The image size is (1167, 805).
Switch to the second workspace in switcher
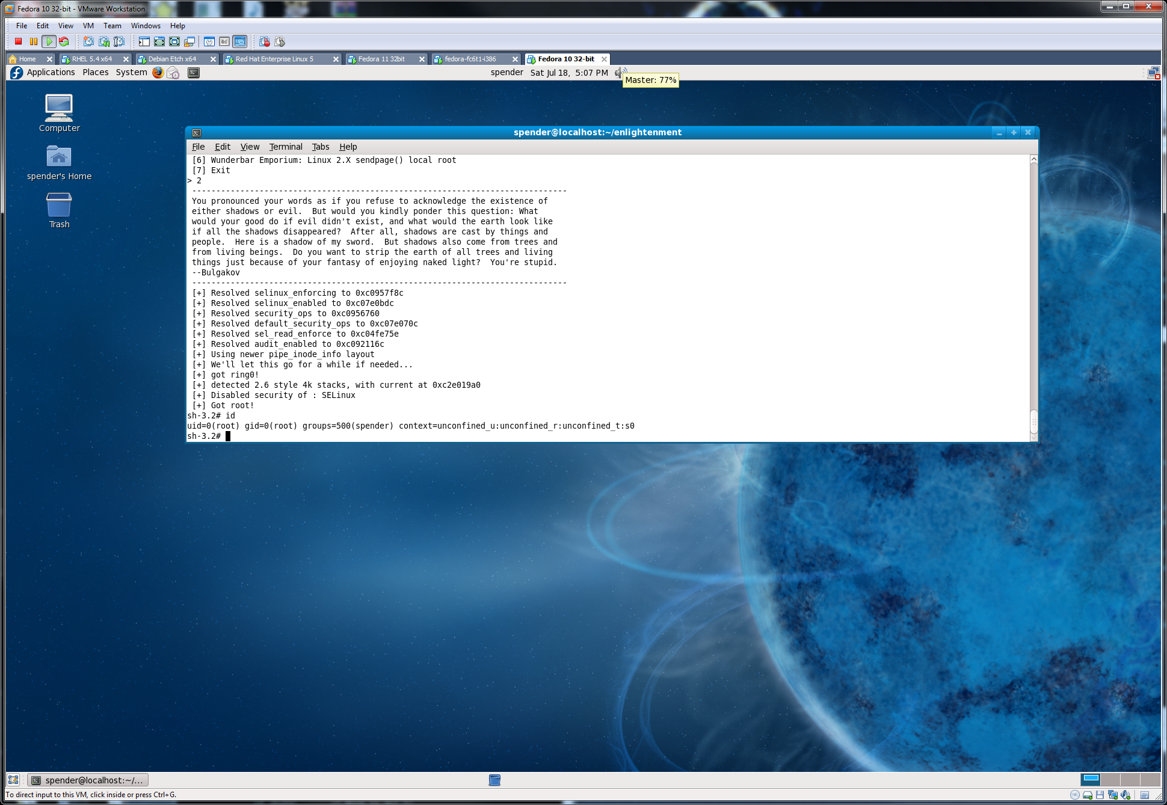click(1110, 780)
